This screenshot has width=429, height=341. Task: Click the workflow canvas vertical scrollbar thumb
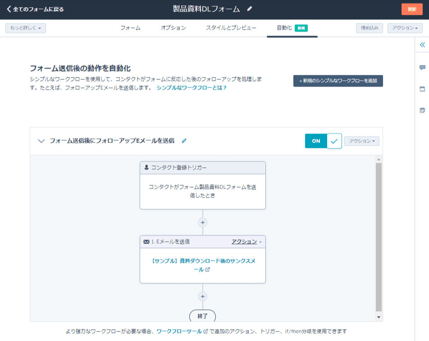[379, 237]
